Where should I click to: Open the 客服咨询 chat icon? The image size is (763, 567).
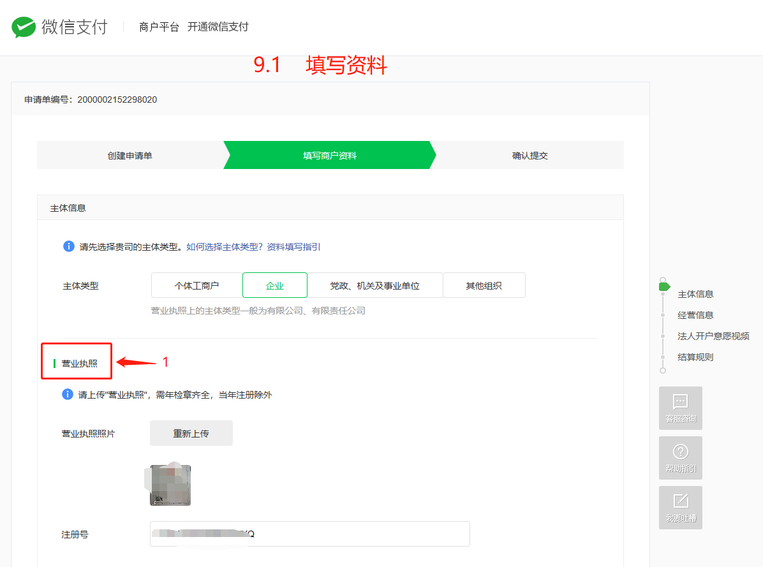[680, 402]
